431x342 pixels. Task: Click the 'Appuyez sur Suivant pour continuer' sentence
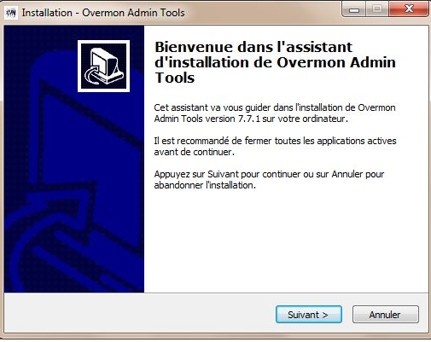(x=269, y=174)
